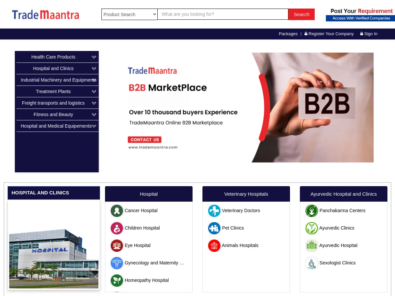Click the Panchakarma Centers icon
395x296 pixels.
point(312,211)
